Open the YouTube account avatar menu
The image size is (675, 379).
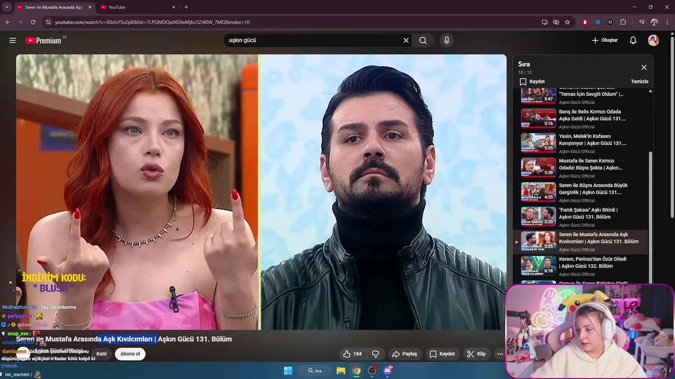pyautogui.click(x=653, y=41)
